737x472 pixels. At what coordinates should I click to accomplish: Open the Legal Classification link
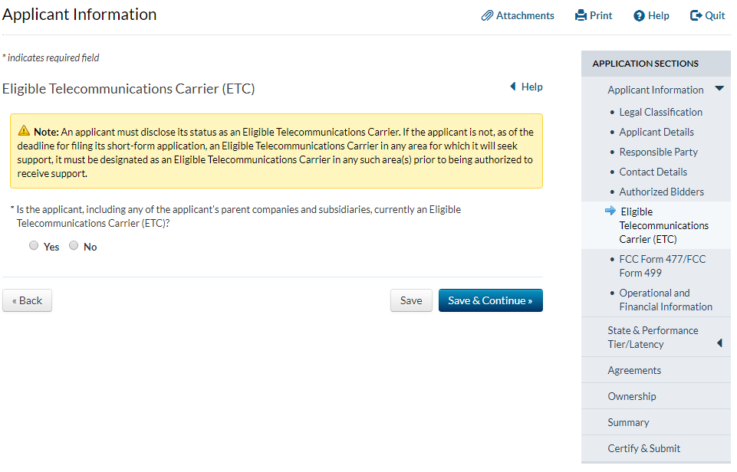pyautogui.click(x=660, y=112)
